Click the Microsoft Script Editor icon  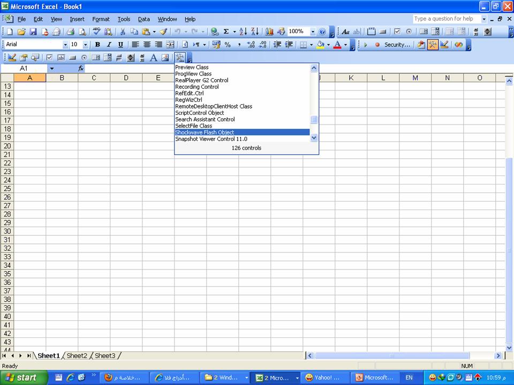point(459,44)
